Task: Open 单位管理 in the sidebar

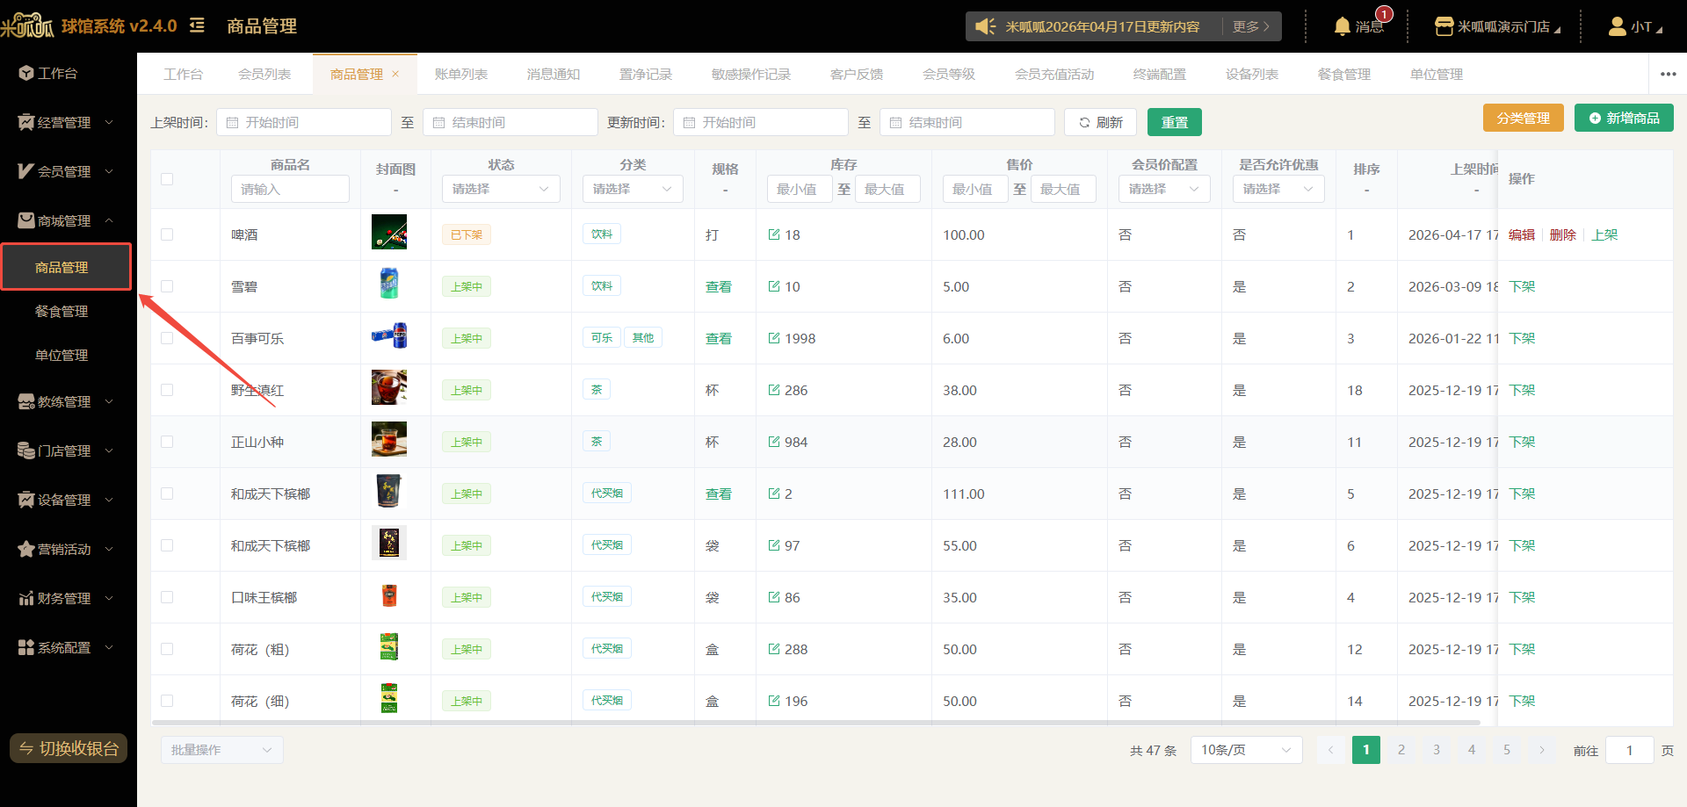Action: tap(62, 355)
